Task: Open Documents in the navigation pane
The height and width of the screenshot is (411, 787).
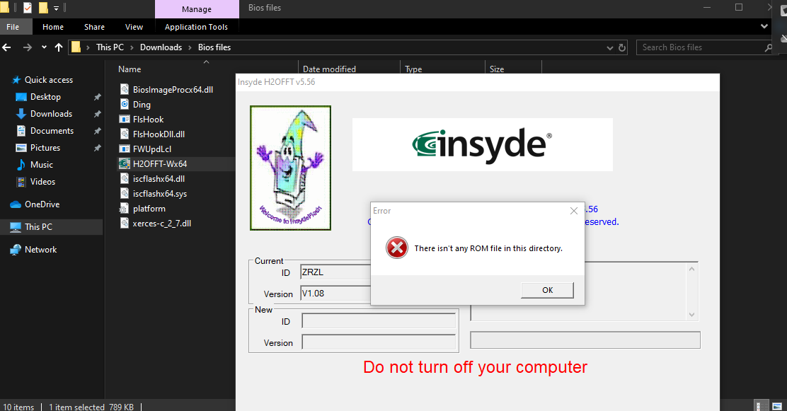Action: [52, 131]
